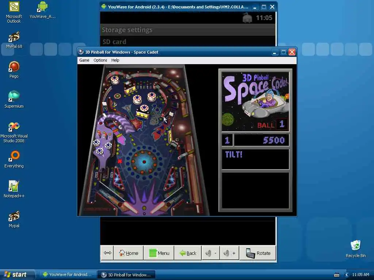Select the Supermium desktop icon
374x280 pixels.
point(14,100)
